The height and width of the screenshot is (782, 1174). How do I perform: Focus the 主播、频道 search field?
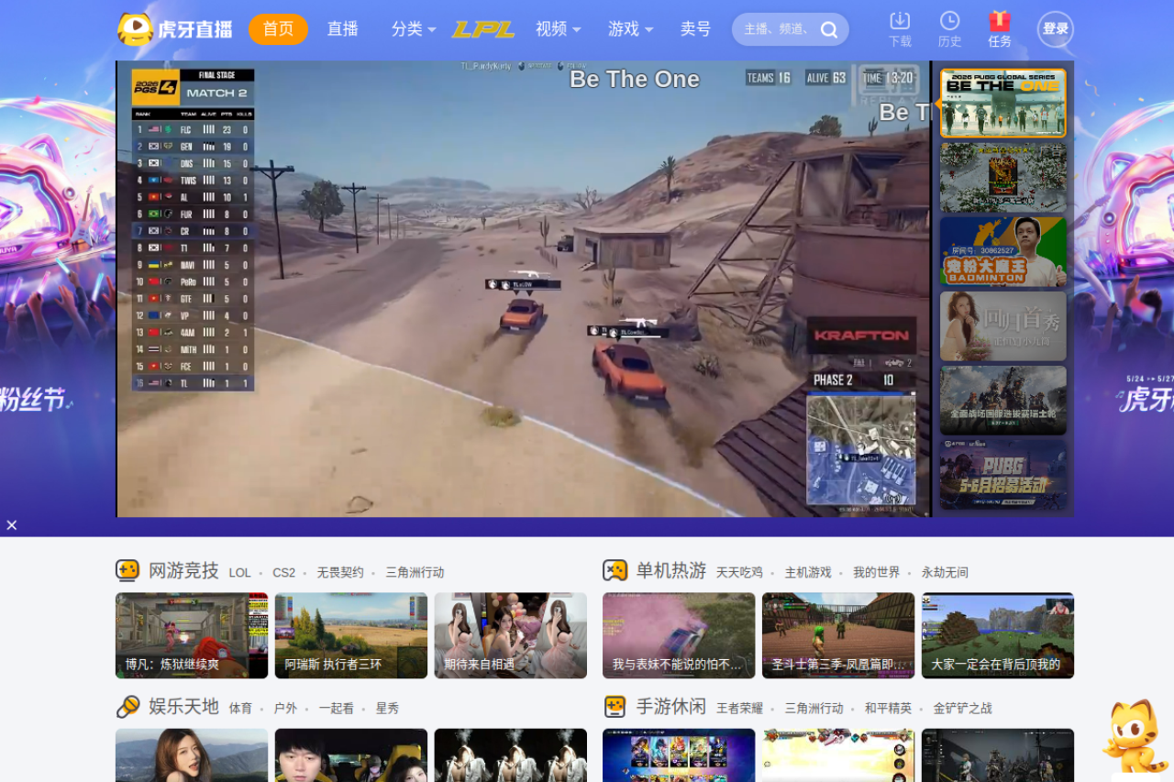point(779,29)
